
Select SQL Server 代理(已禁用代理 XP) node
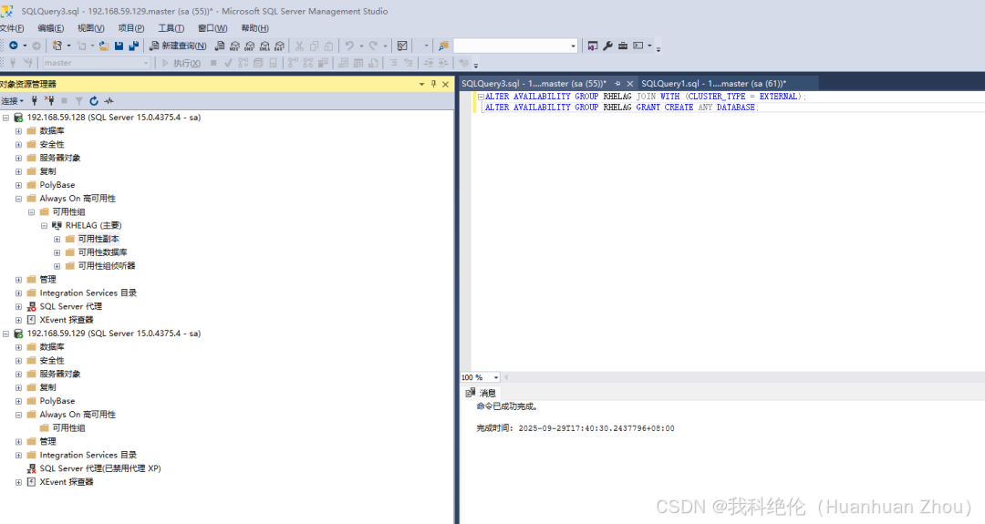100,468
